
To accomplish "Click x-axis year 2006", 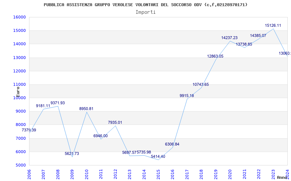I will click(29, 174).
